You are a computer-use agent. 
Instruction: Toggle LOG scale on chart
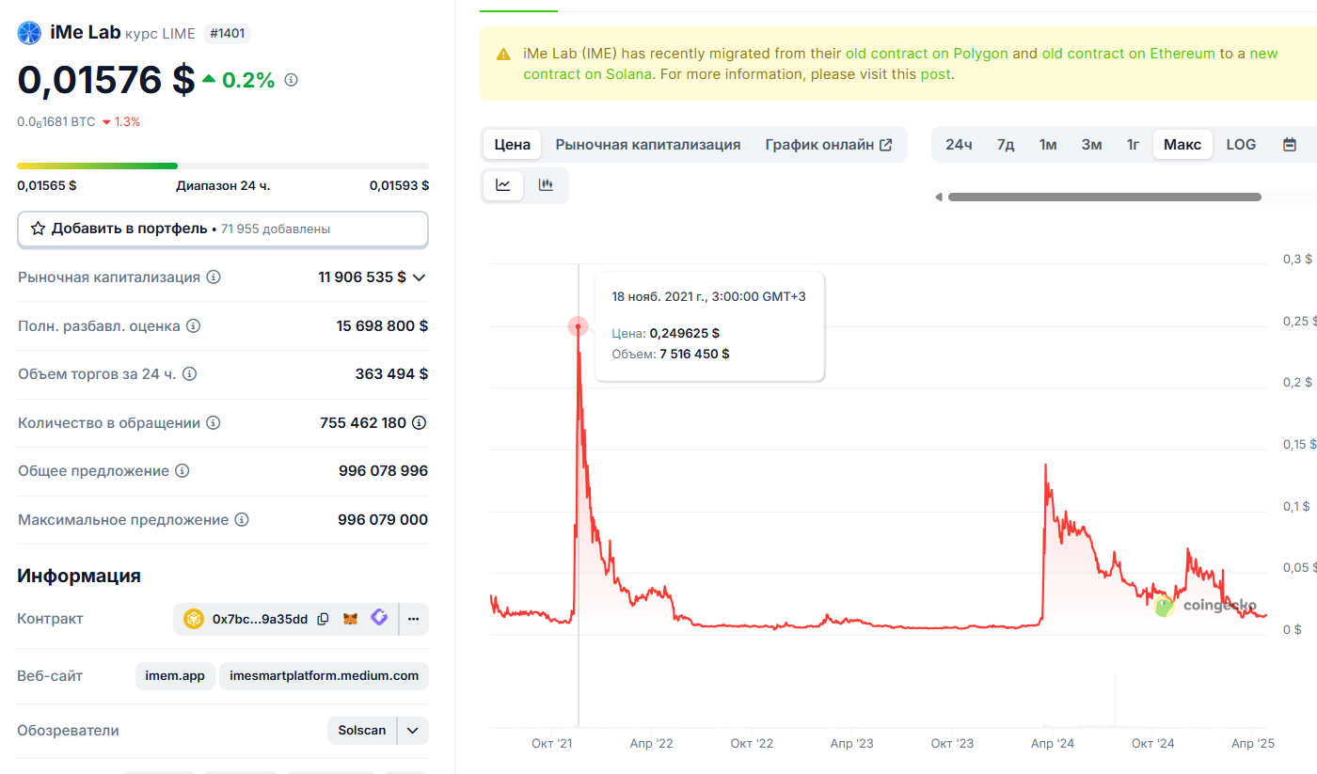click(x=1241, y=145)
